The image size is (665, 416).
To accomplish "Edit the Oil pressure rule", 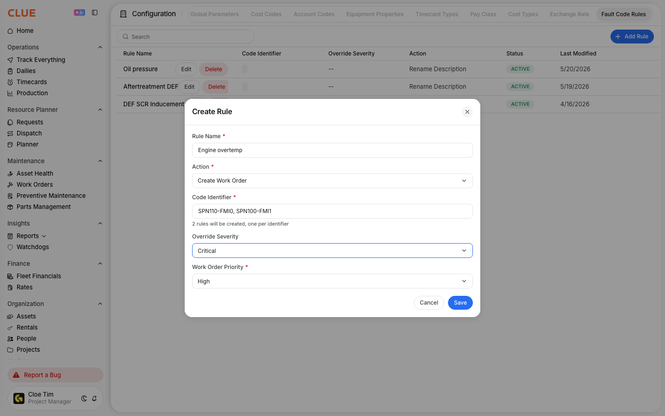I will [186, 69].
